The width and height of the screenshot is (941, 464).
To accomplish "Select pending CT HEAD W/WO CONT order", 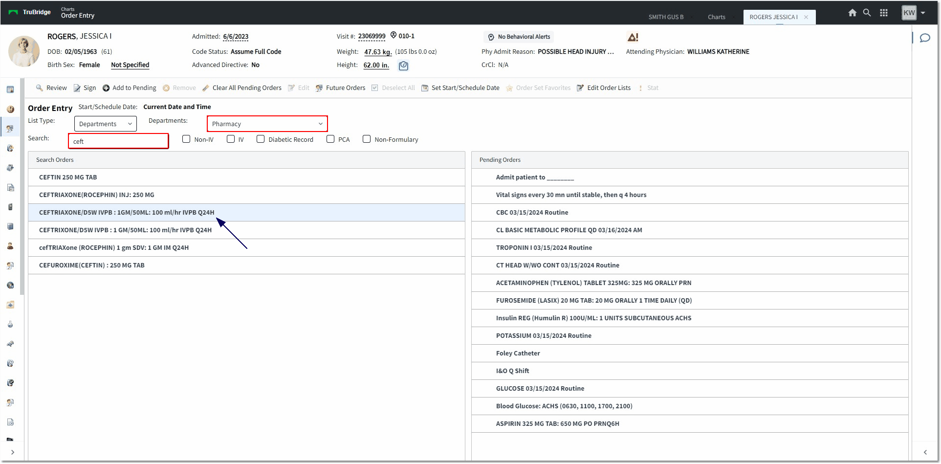I will pyautogui.click(x=690, y=265).
